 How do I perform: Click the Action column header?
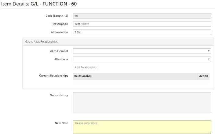[203, 76]
